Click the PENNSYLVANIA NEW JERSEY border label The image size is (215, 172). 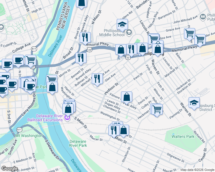(63, 16)
